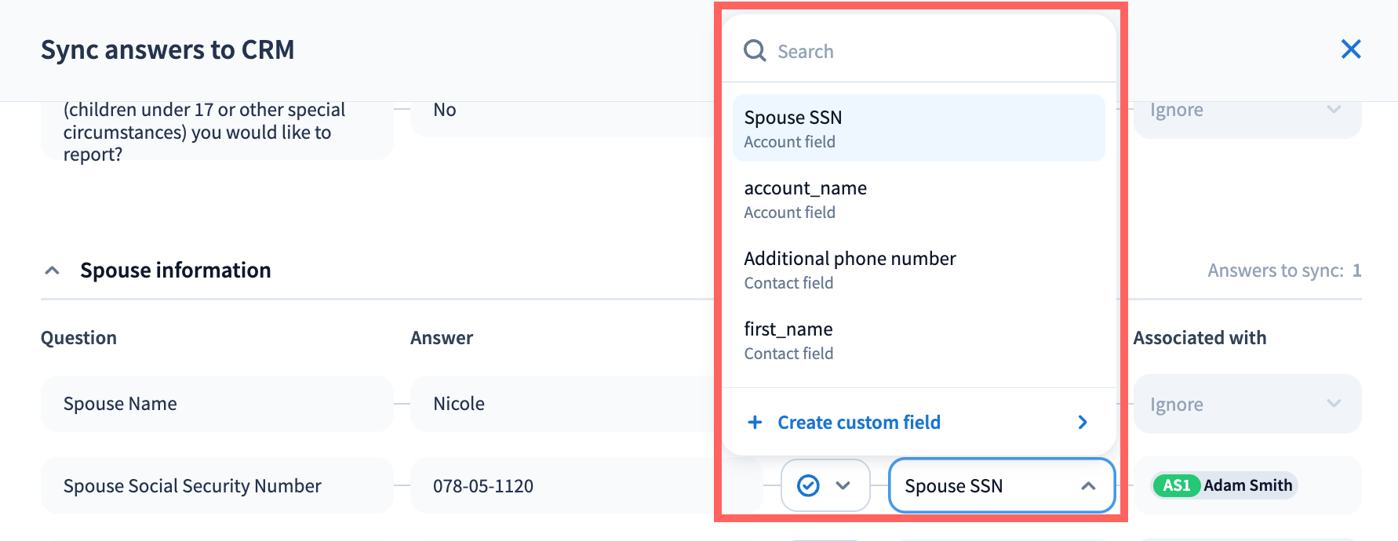This screenshot has height=541, width=1398.
Task: Select the first_name contact field option
Action: pyautogui.click(x=918, y=340)
